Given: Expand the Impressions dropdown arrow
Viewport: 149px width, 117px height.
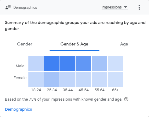Looking at the screenshot, I should (125, 7).
